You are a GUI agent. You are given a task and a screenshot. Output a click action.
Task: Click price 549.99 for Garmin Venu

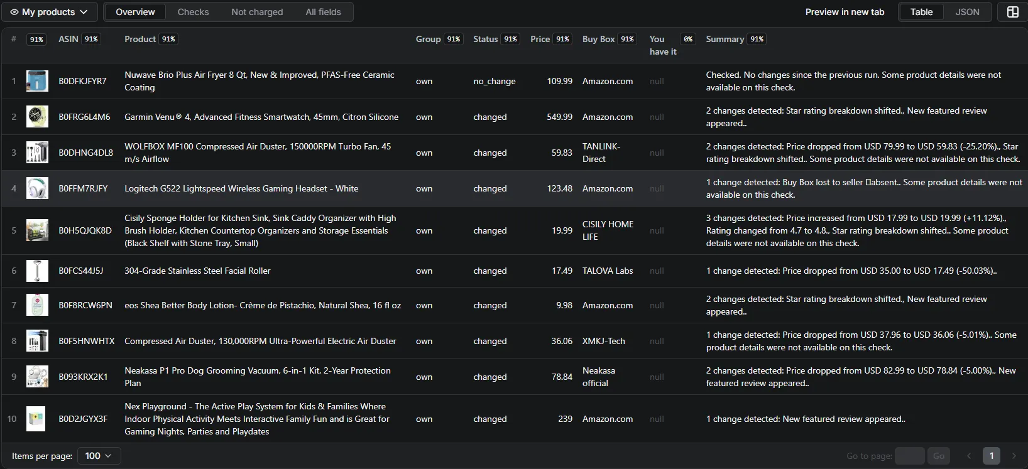click(x=559, y=117)
